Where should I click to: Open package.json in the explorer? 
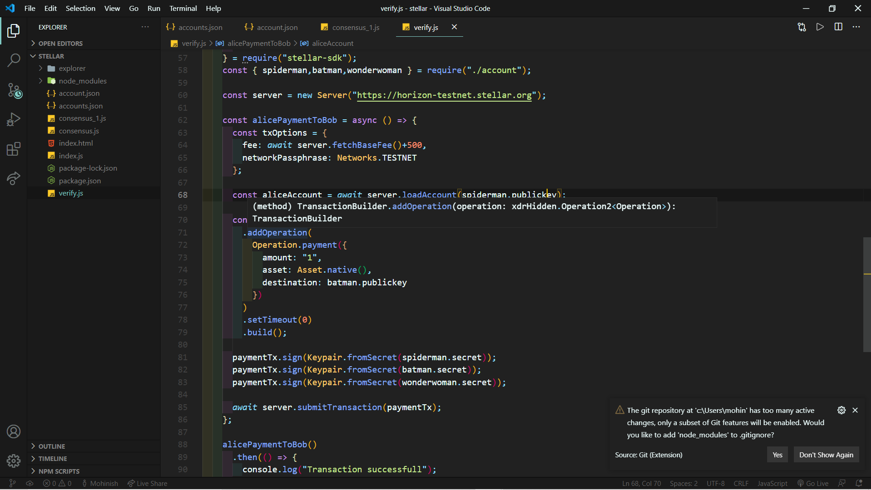click(80, 181)
